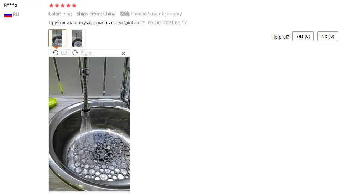Click the enlarged faucet sink image

(89, 124)
